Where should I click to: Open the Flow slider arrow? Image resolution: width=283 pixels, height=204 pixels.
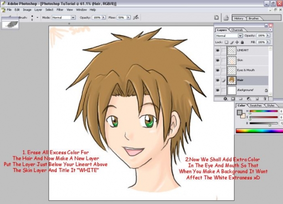(128, 17)
